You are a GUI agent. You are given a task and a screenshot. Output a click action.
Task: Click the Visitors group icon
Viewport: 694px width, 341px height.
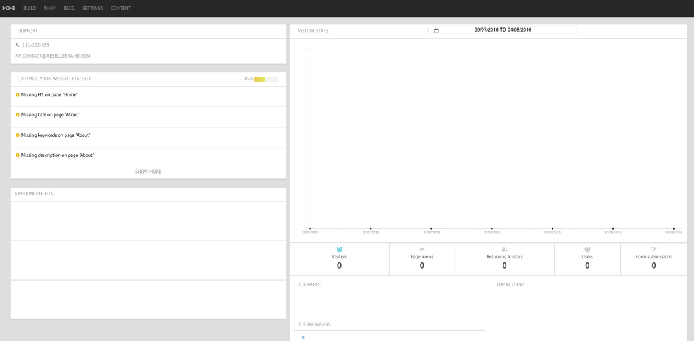[x=339, y=250]
